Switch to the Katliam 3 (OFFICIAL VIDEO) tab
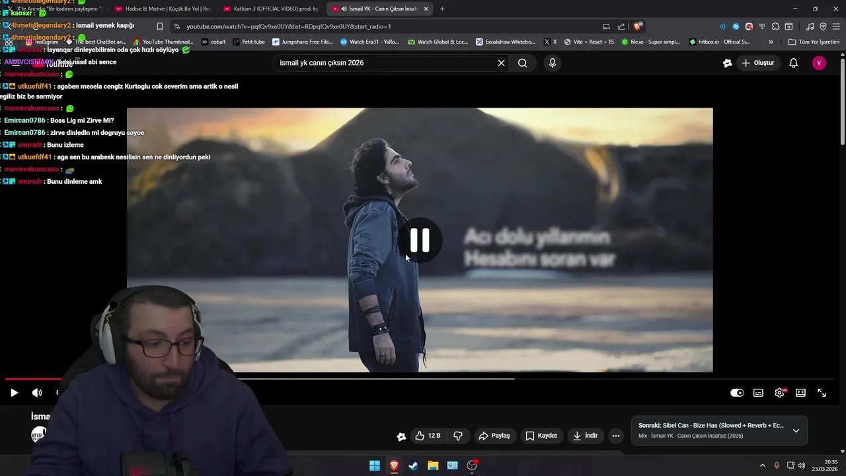The width and height of the screenshot is (846, 476). tap(271, 9)
